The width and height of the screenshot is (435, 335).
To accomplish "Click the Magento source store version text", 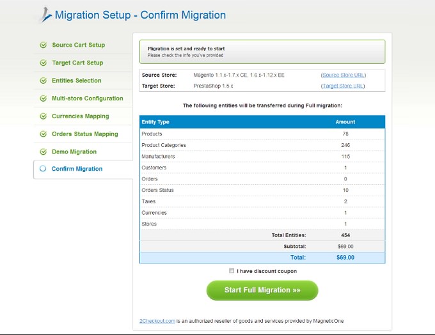I will 239,75.
